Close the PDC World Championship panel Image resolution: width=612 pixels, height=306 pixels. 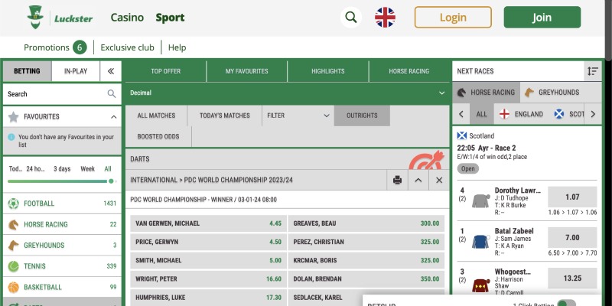tap(439, 180)
